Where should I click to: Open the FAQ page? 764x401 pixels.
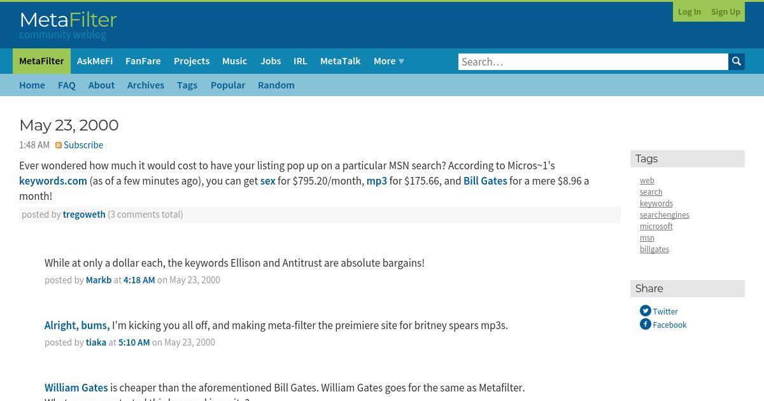click(67, 85)
